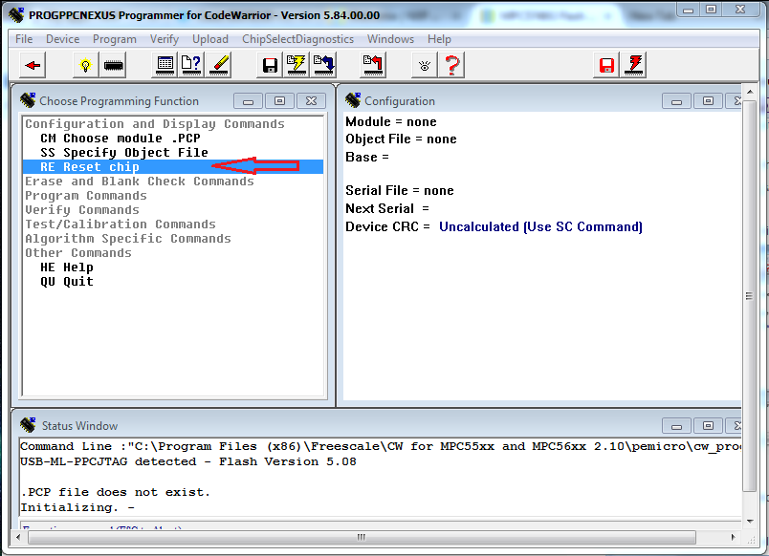The width and height of the screenshot is (769, 556).
Task: Click the Configuration panel chip icon
Action: pos(353,100)
